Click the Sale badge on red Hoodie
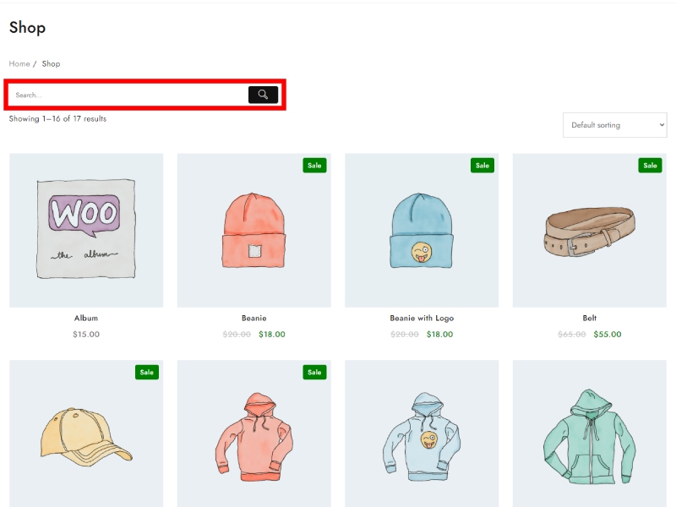 click(x=314, y=373)
